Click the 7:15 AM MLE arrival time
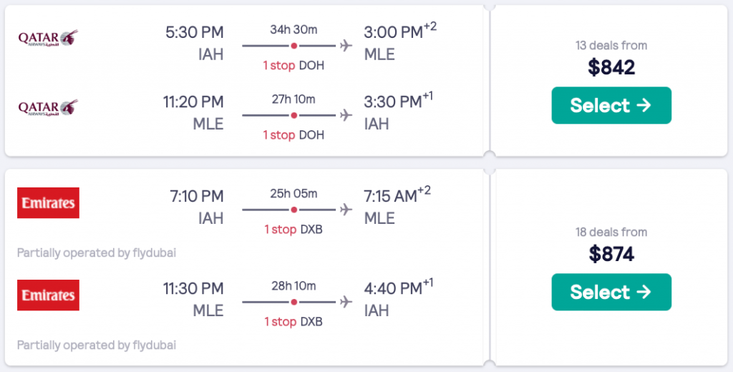The width and height of the screenshot is (733, 372). point(390,196)
